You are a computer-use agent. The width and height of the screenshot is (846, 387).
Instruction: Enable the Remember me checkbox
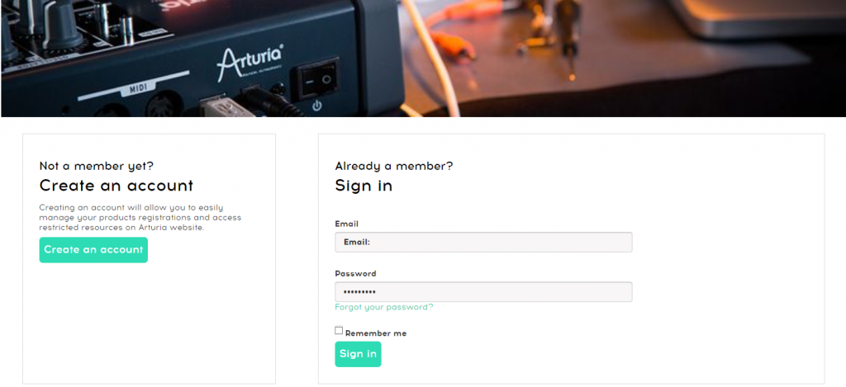pyautogui.click(x=339, y=331)
